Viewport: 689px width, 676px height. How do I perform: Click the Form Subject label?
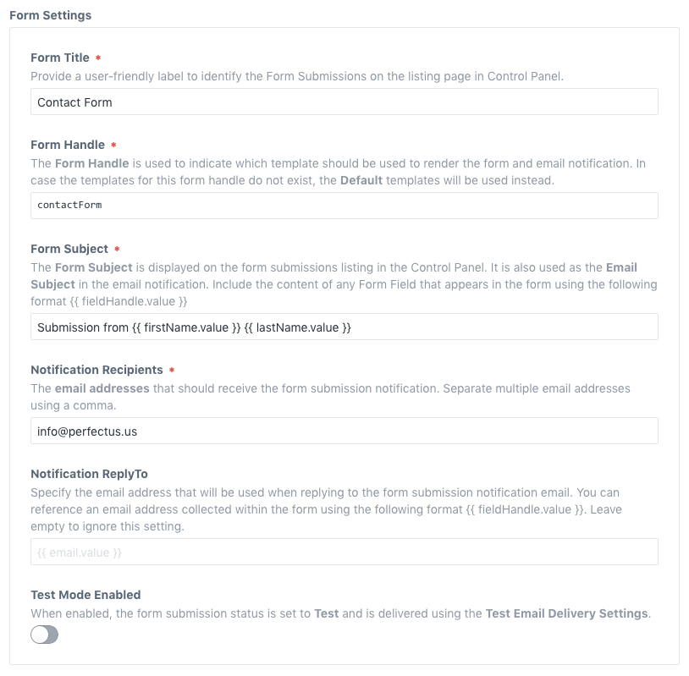pos(69,249)
